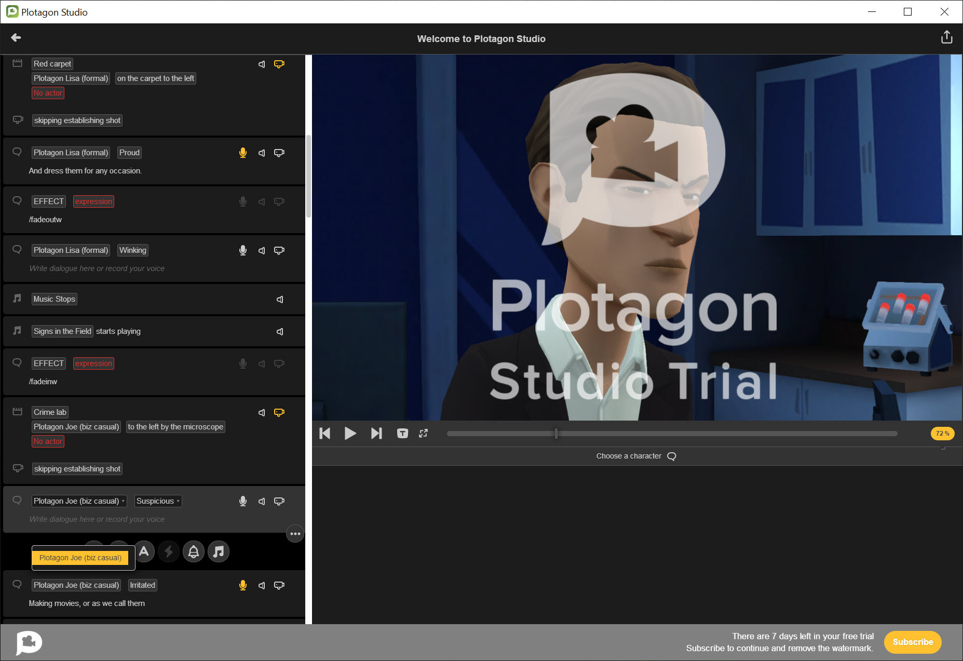Viewport: 963px width, 661px height.
Task: Click 'on the carpet to the left' position
Action: tap(156, 78)
